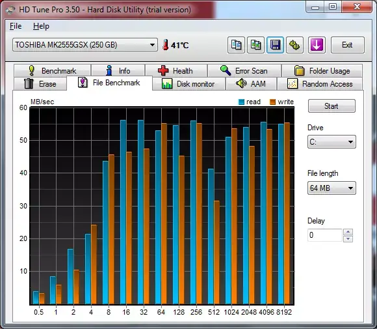
Task: Expand the File length 64 MB dropdown
Action: click(x=331, y=188)
